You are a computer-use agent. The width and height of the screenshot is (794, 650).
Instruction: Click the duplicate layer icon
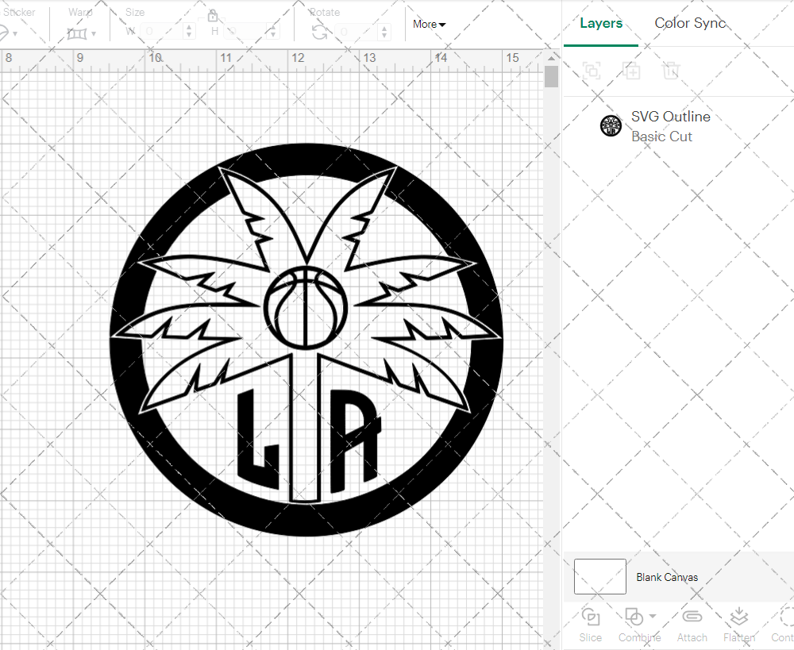[x=631, y=71]
